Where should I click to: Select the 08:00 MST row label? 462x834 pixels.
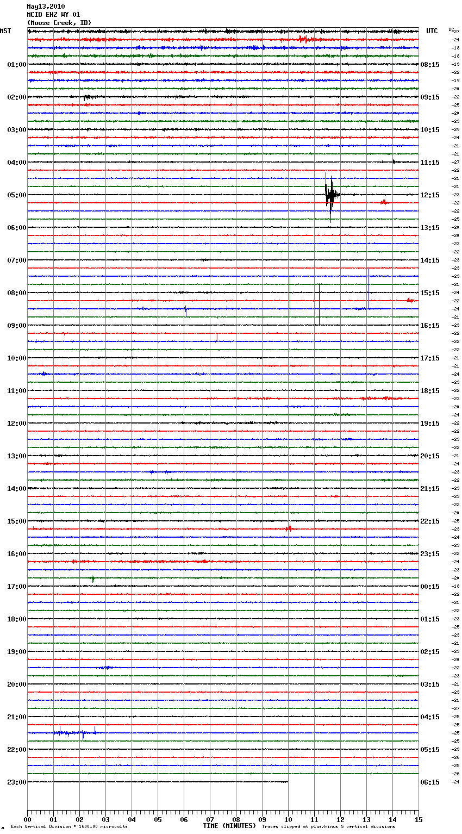[x=16, y=293]
